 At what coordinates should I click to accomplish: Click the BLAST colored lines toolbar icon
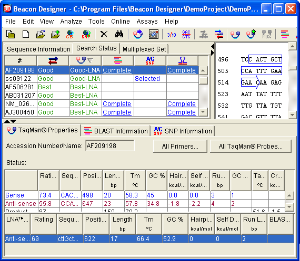coord(285,34)
